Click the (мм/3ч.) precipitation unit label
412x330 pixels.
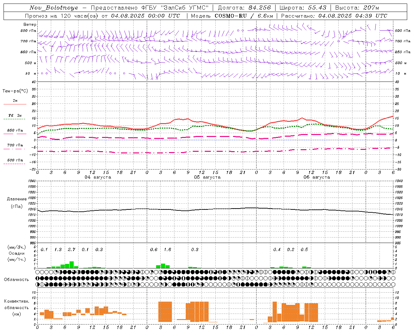pyautogui.click(x=17, y=247)
